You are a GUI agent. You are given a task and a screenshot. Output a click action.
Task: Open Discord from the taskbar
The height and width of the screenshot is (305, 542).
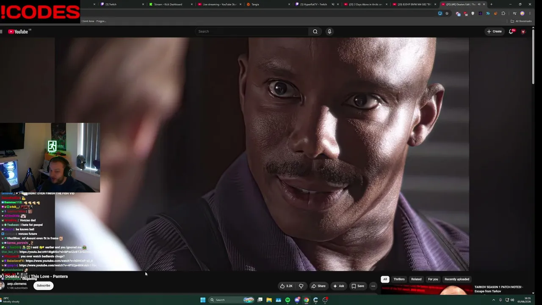click(297, 300)
